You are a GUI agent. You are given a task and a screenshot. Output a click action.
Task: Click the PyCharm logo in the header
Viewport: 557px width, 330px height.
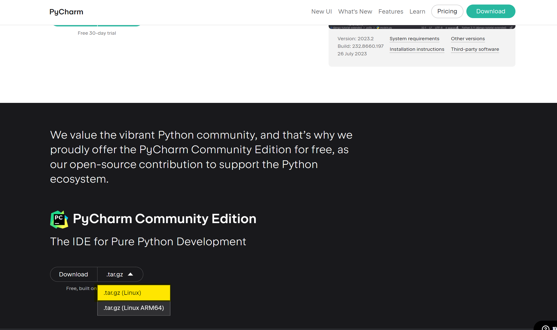click(66, 12)
